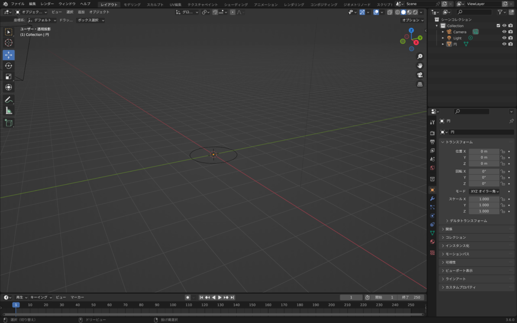Choose the Rotate tool
The width and height of the screenshot is (517, 323).
click(x=9, y=66)
